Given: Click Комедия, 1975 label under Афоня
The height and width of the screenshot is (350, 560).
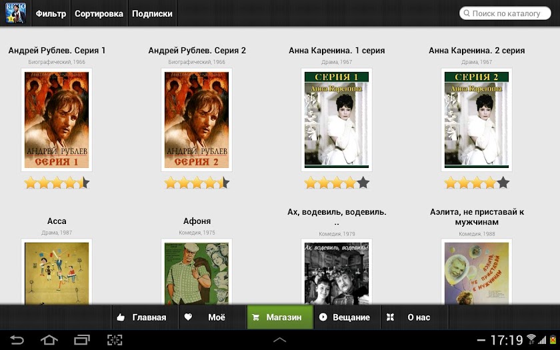Looking at the screenshot, I should coord(197,233).
